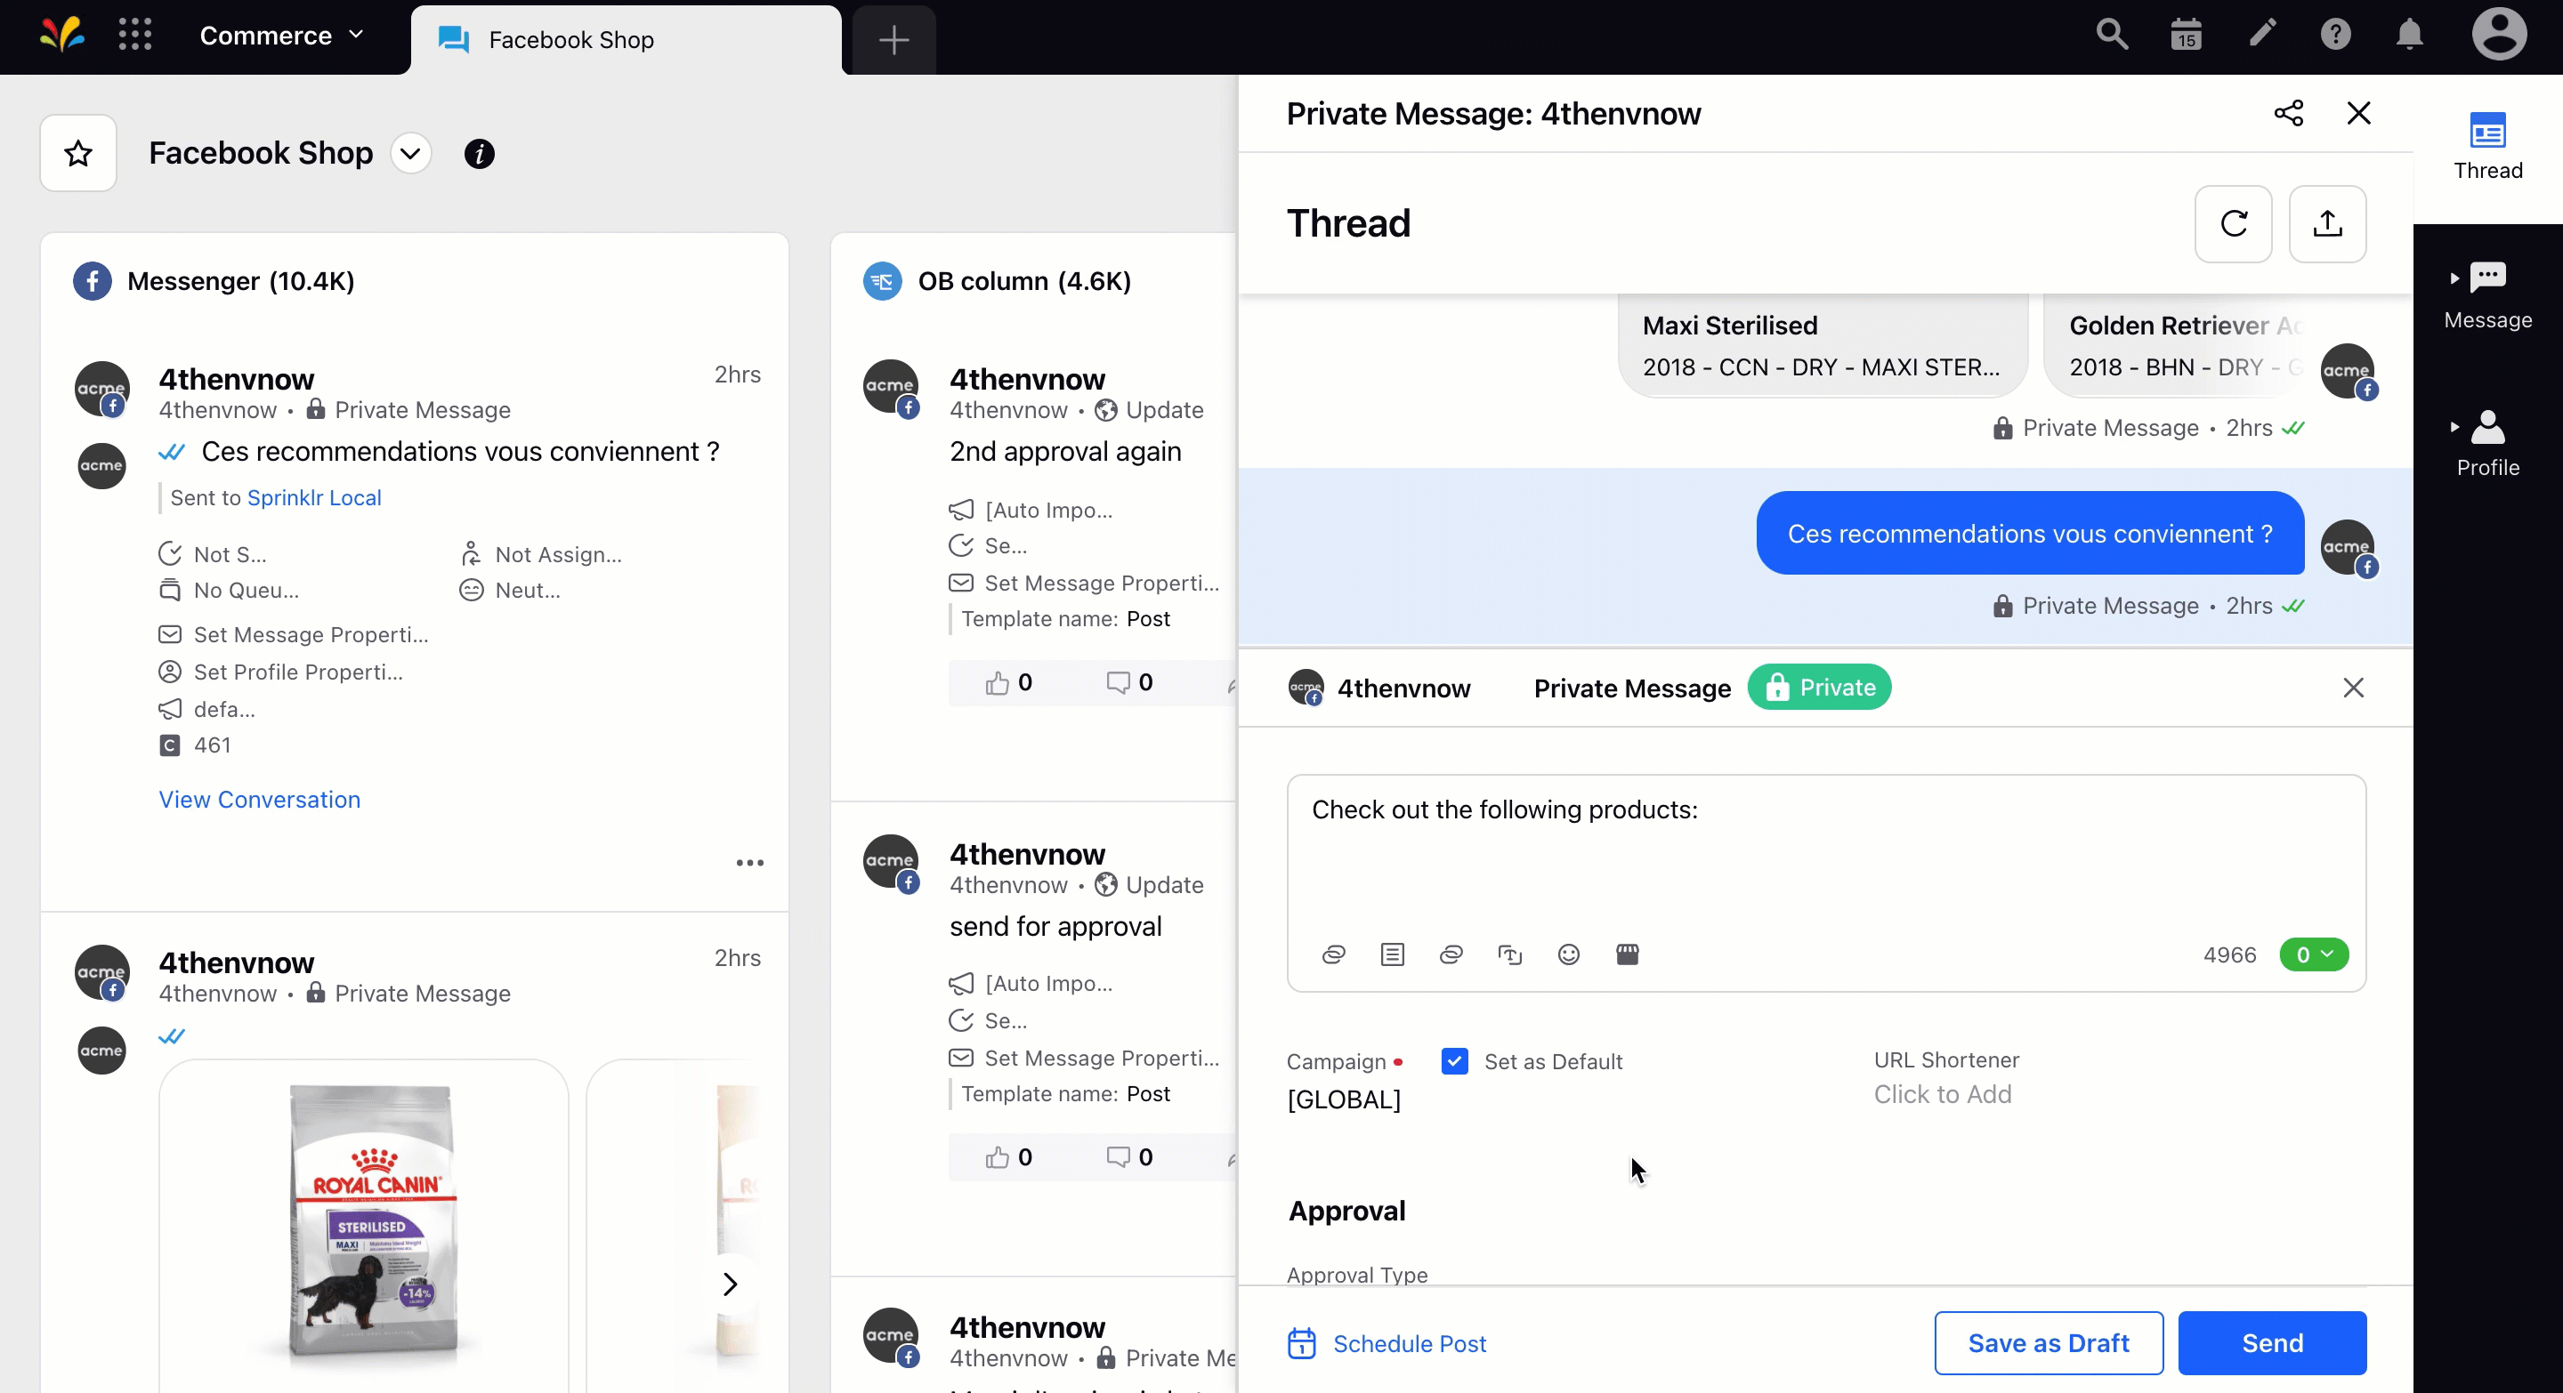Viewport: 2563px width, 1393px height.
Task: Open the Sprinklr Local link
Action: tap(314, 497)
